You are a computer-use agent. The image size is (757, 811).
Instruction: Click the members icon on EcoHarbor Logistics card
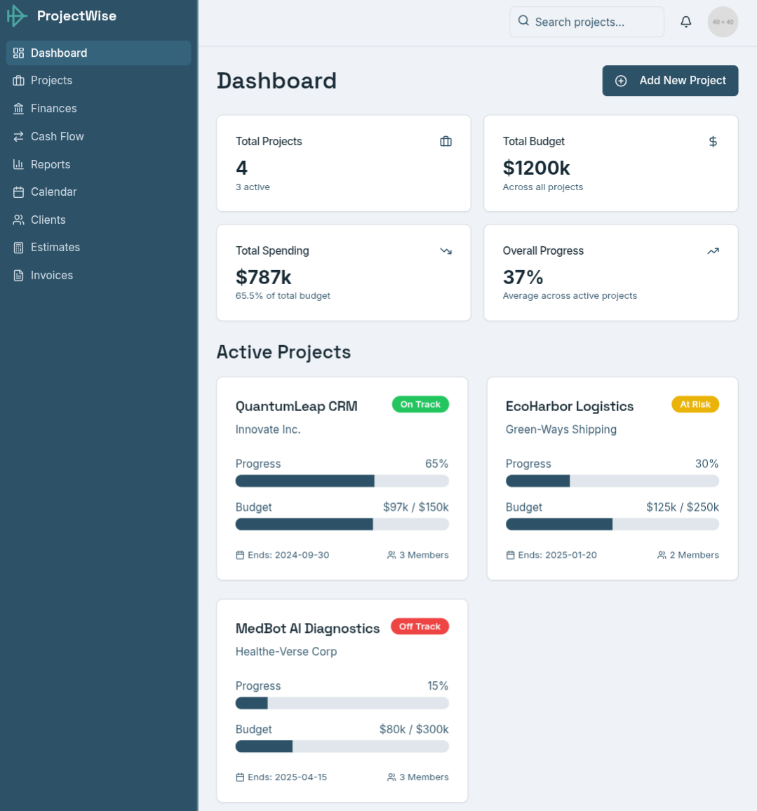662,555
